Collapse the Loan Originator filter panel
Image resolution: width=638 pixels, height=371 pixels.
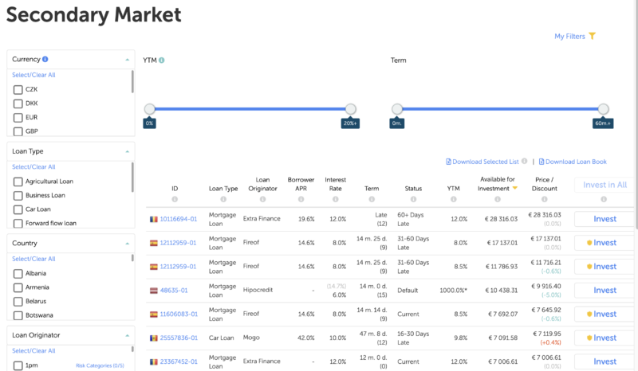128,336
